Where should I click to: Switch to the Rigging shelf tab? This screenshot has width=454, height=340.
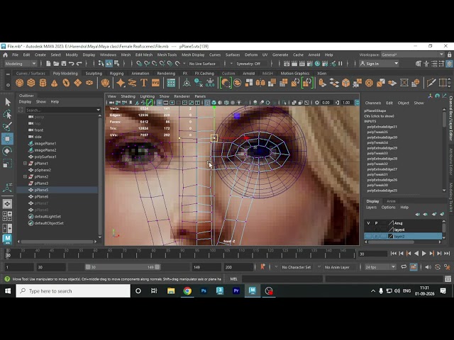pyautogui.click(x=116, y=74)
